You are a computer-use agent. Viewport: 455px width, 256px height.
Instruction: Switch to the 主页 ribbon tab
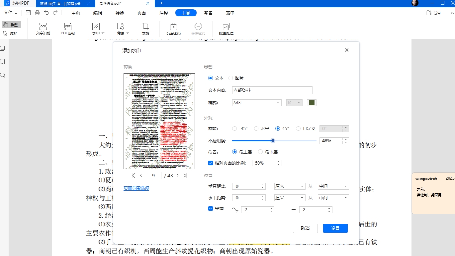tap(75, 13)
